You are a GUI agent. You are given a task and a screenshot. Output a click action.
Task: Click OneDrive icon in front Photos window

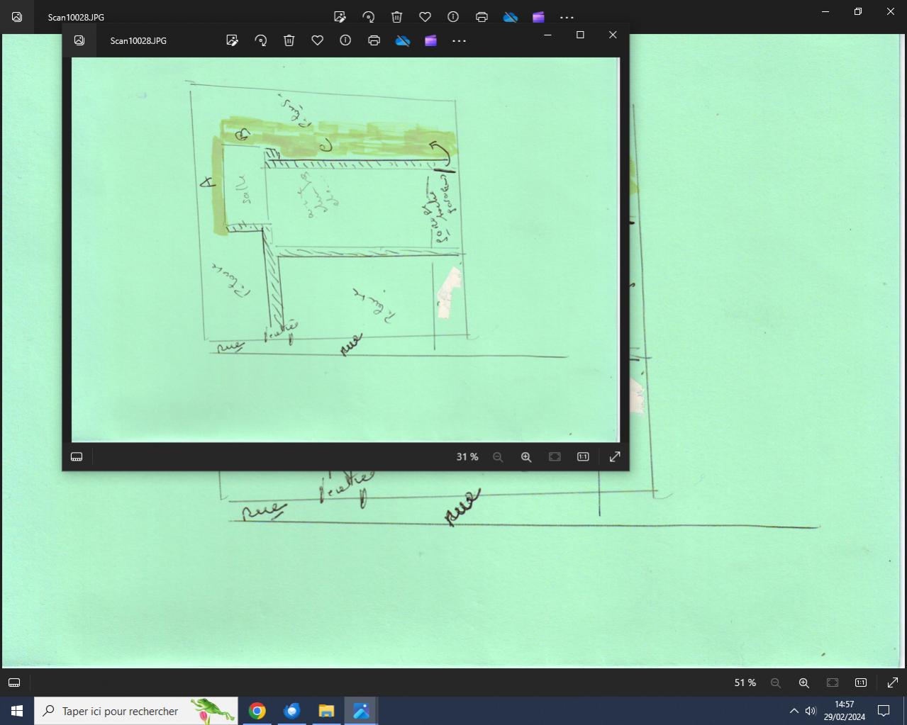(403, 40)
